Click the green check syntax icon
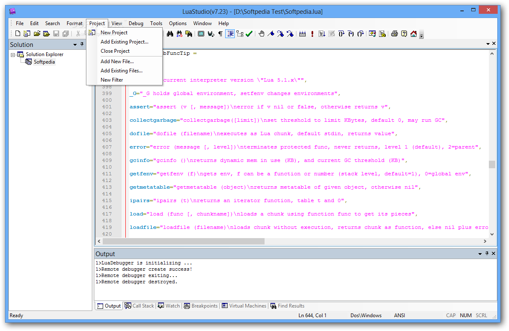 click(x=249, y=34)
